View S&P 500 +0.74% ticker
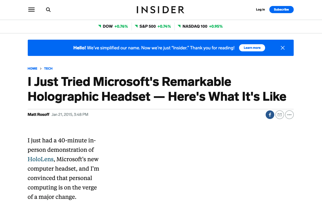Screen dimensions: 322x208 click(x=153, y=26)
